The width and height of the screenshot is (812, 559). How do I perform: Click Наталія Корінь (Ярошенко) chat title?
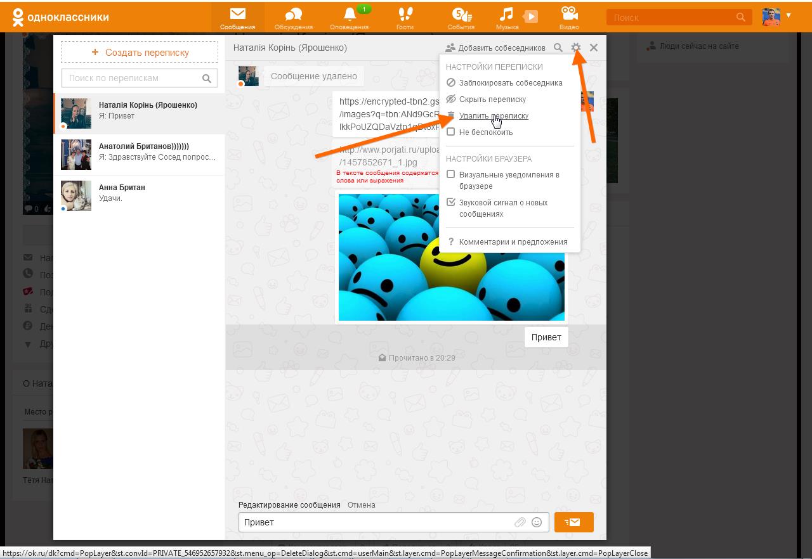point(290,48)
